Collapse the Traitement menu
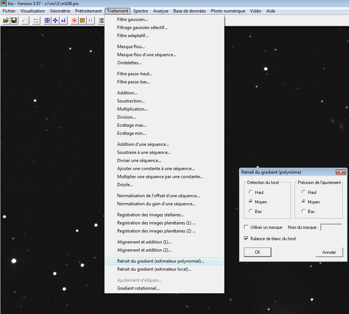 [x=118, y=11]
